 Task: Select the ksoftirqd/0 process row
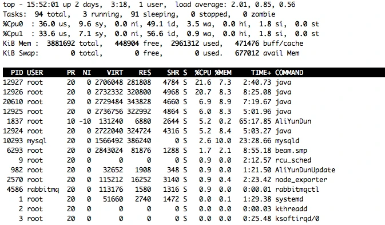tap(157, 219)
